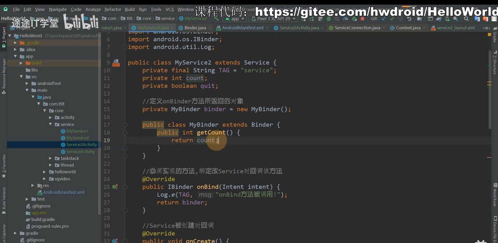The width and height of the screenshot is (498, 243).
Task: Select MyService1 in the project tree
Action: (x=77, y=131)
